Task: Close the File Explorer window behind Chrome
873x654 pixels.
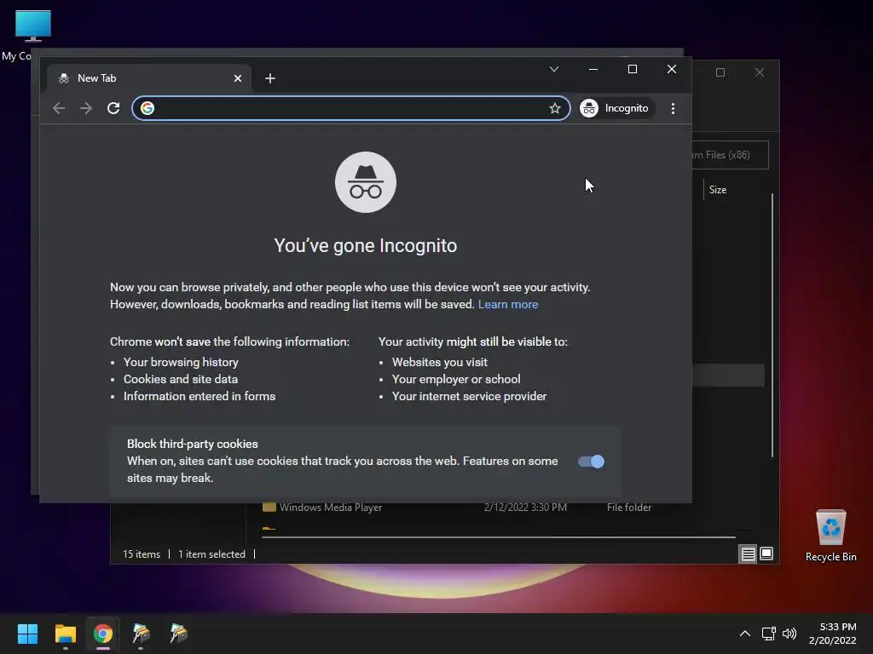Action: click(760, 72)
